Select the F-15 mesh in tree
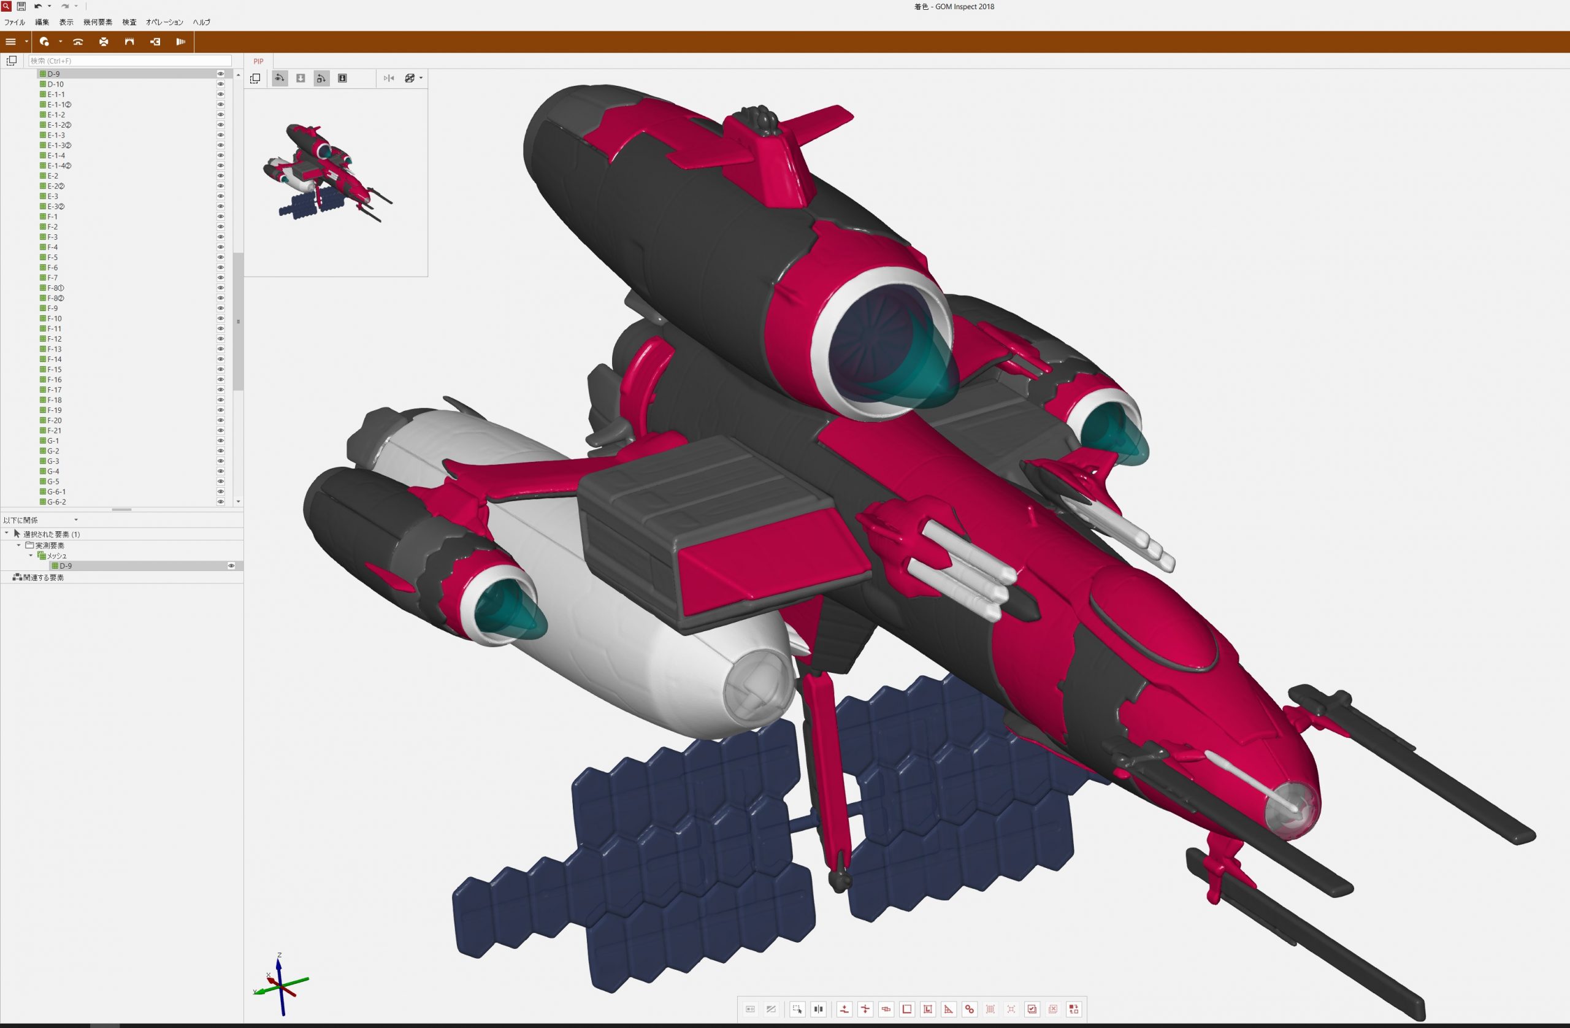1570x1028 pixels. [54, 369]
